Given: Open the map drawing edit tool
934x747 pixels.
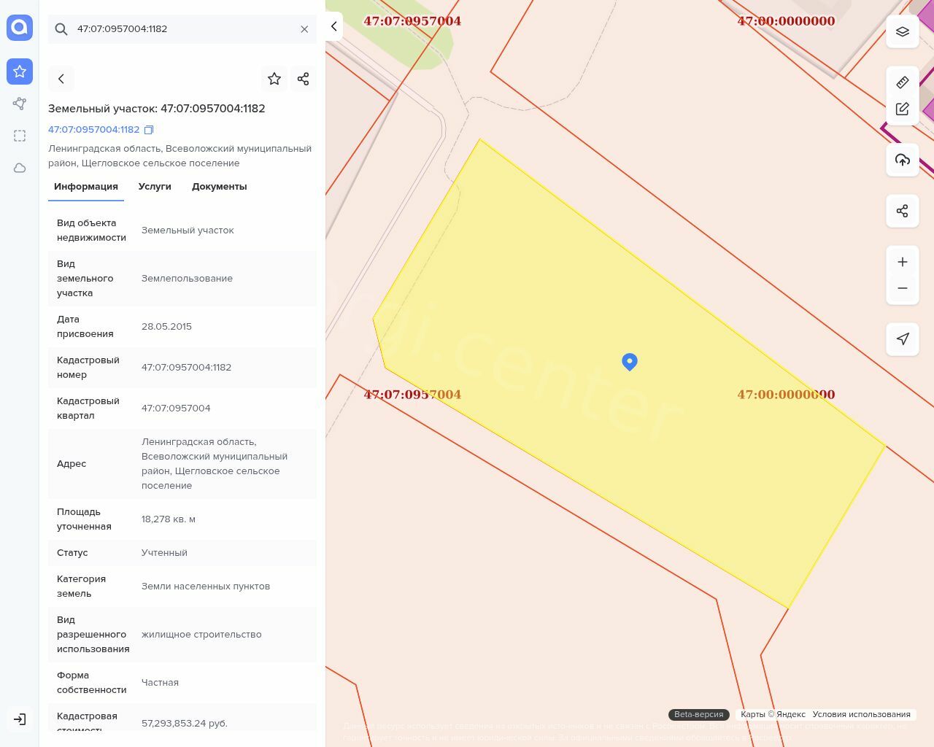Looking at the screenshot, I should coord(903,109).
